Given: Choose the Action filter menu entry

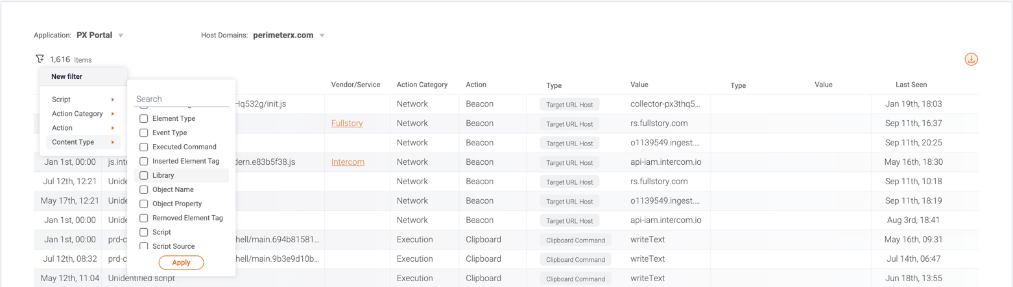Looking at the screenshot, I should 62,128.
